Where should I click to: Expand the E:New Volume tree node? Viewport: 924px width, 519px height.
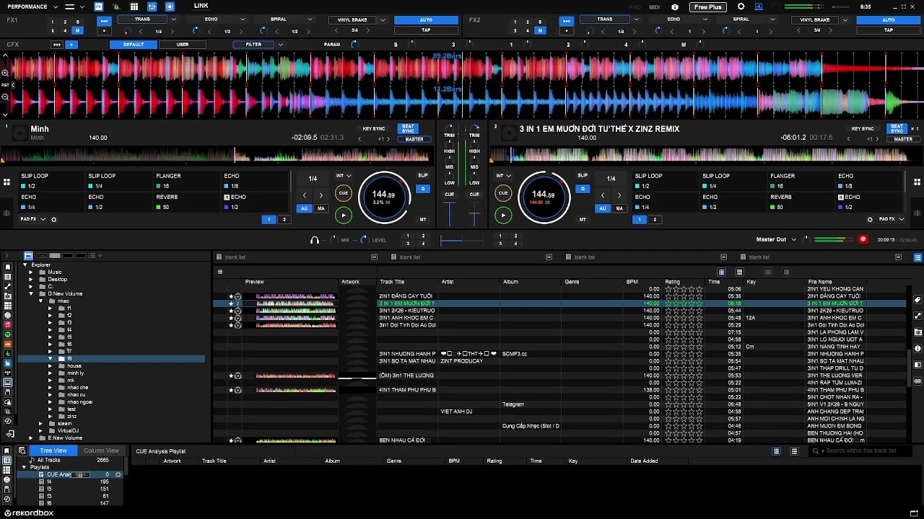31,438
